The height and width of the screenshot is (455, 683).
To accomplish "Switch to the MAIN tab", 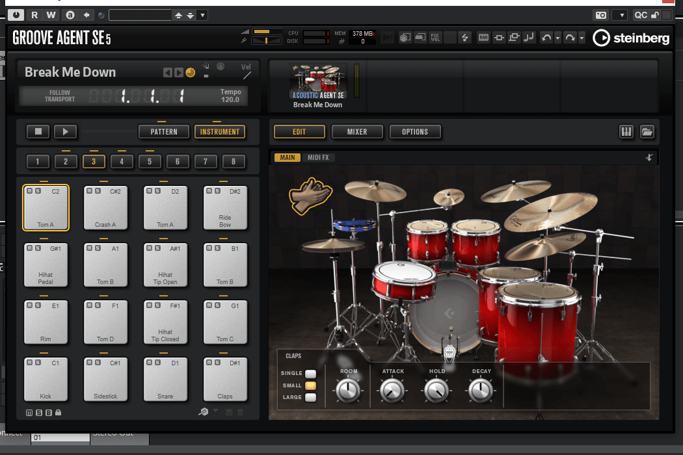I will pyautogui.click(x=288, y=157).
